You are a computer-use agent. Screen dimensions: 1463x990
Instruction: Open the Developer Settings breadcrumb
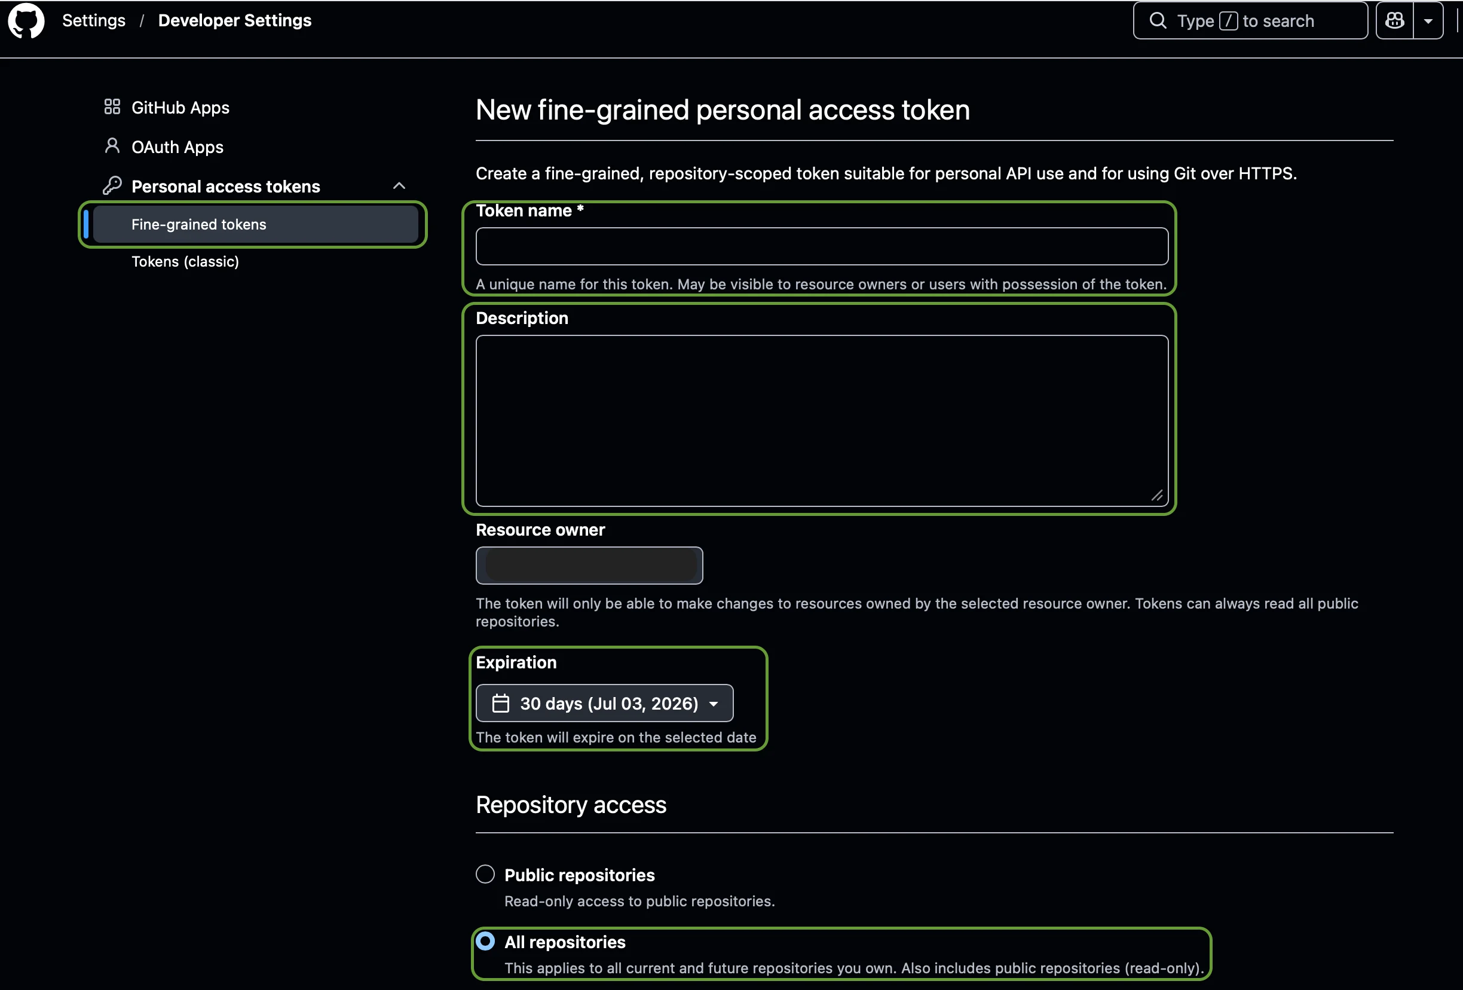tap(235, 20)
